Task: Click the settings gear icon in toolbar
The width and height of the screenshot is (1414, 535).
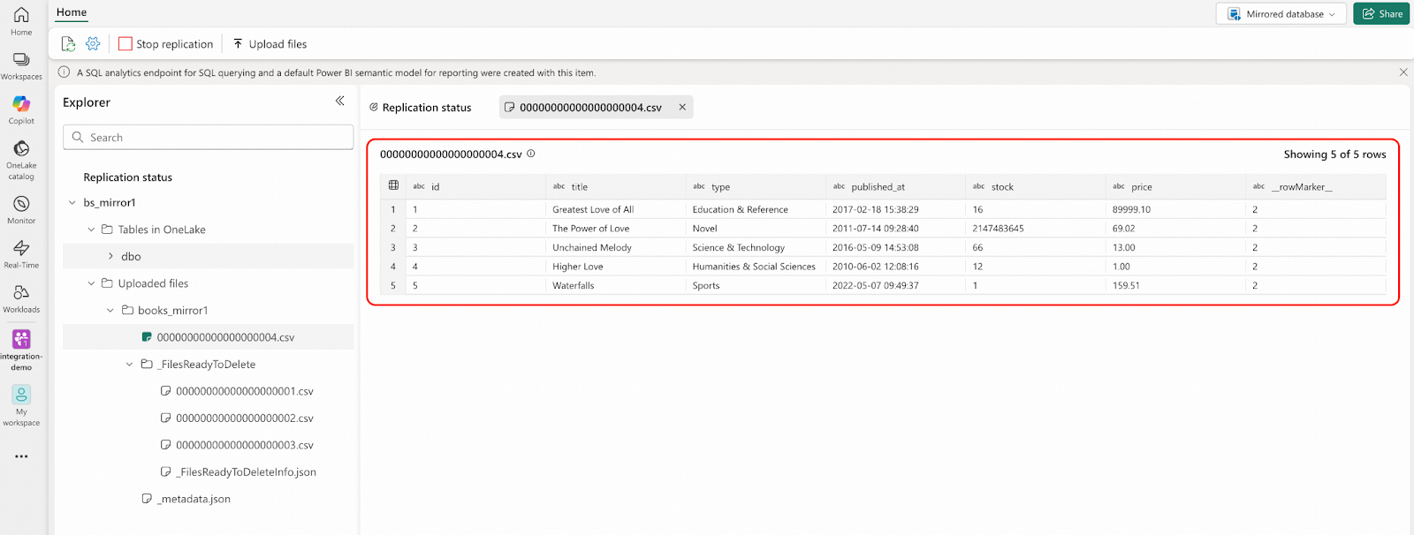Action: pyautogui.click(x=93, y=44)
